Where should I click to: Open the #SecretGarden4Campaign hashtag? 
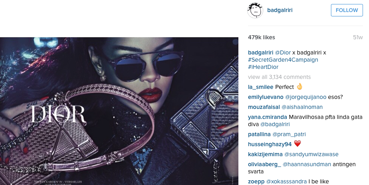pyautogui.click(x=283, y=60)
